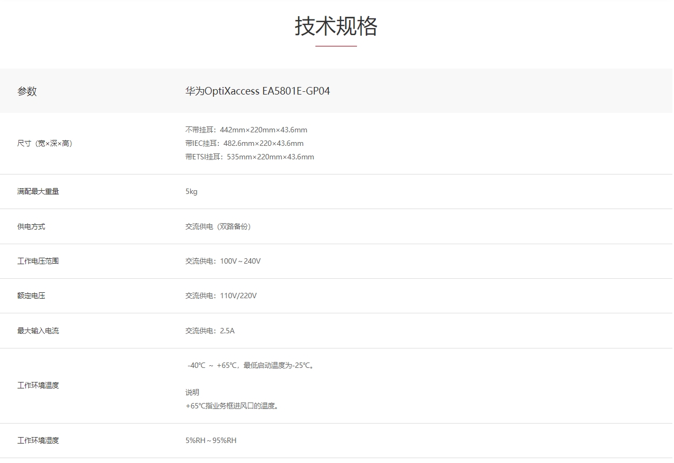Select the 参数 header cell
Viewport: 674px width, 463px height.
[27, 91]
